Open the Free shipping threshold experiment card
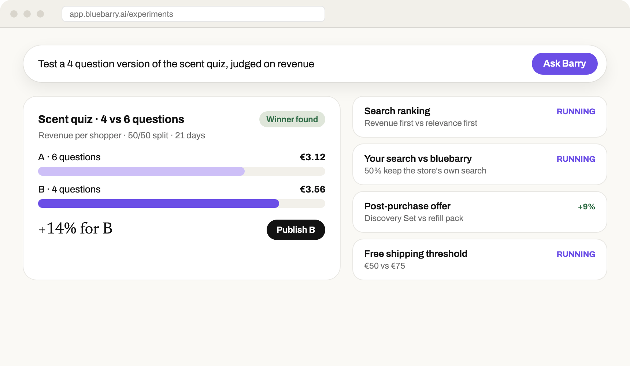This screenshot has height=366, width=630. [479, 259]
